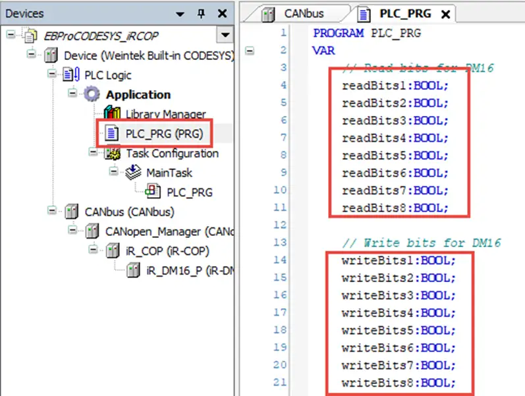Click the 'readBits1:BOOL;' declaration

click(x=395, y=86)
